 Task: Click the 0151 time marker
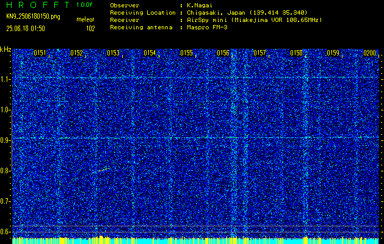pos(40,53)
